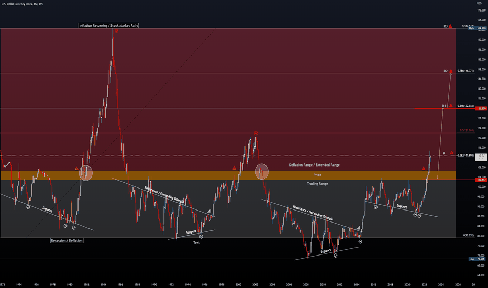Viewport: 488px width, 288px height.
Task: Select the Support label near 1977
Action: 47,209
